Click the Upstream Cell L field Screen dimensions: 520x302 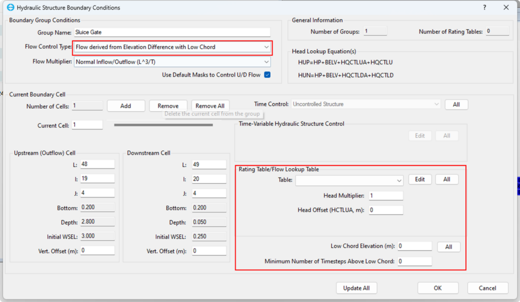(x=97, y=164)
